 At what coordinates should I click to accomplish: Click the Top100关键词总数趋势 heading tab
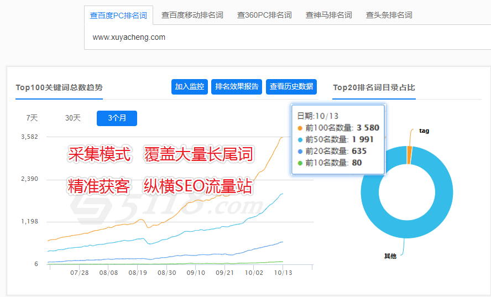click(59, 87)
